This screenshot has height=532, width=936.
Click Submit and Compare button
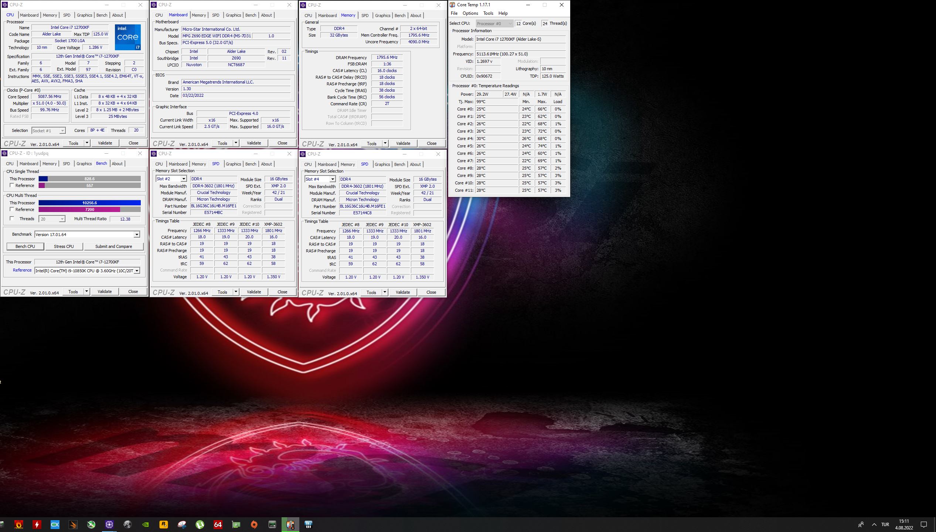pyautogui.click(x=113, y=246)
